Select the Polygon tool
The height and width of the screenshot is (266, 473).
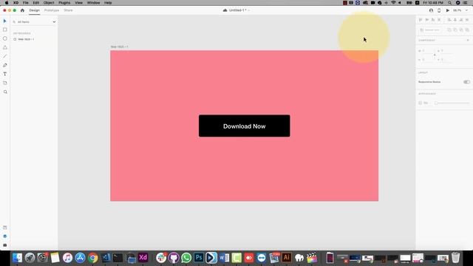(5, 47)
